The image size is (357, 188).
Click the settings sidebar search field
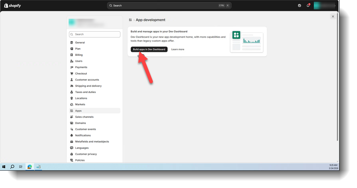[95, 34]
